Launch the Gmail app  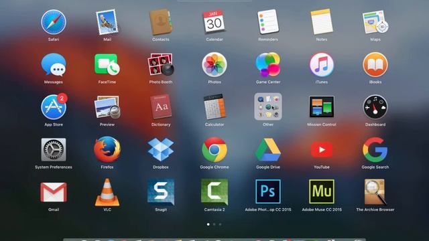[54, 192]
